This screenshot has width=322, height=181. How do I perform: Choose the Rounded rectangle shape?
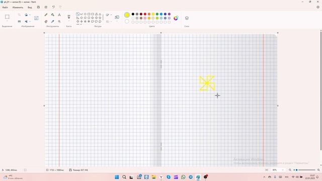(x=93, y=14)
